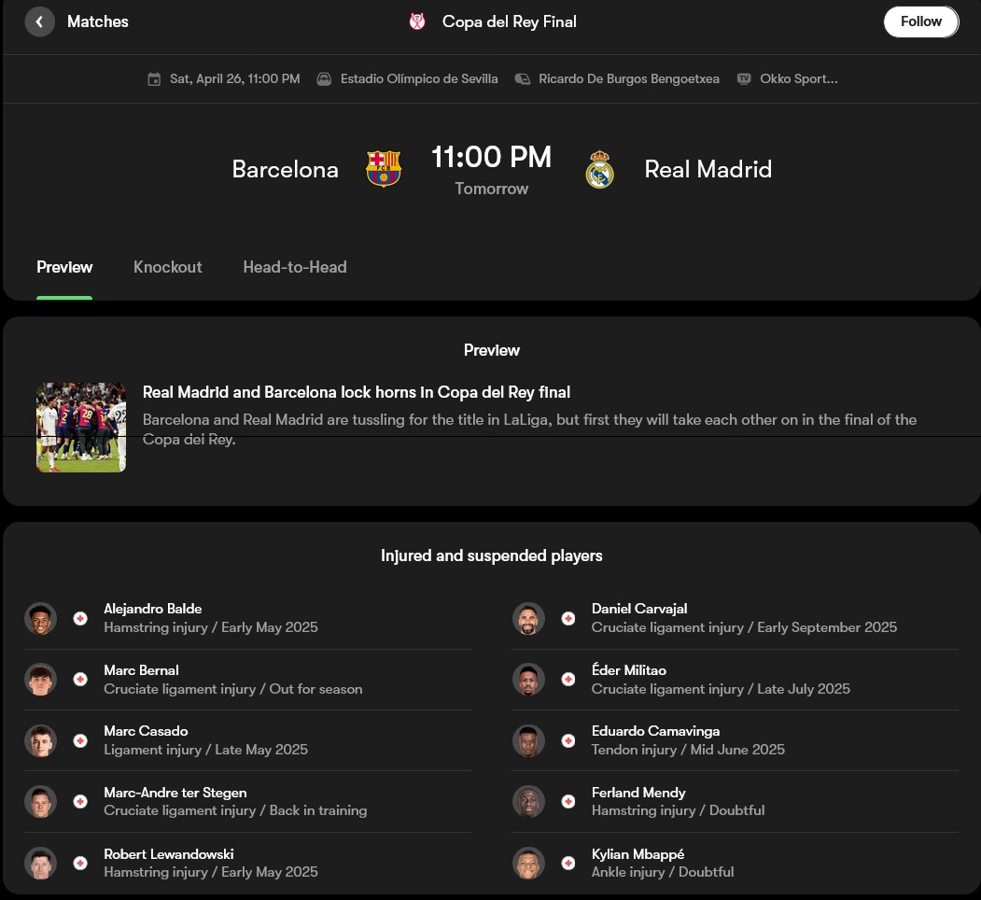Click injury cross icon next to Alejandro Balde
Screen dimensions: 981x900
click(80, 619)
